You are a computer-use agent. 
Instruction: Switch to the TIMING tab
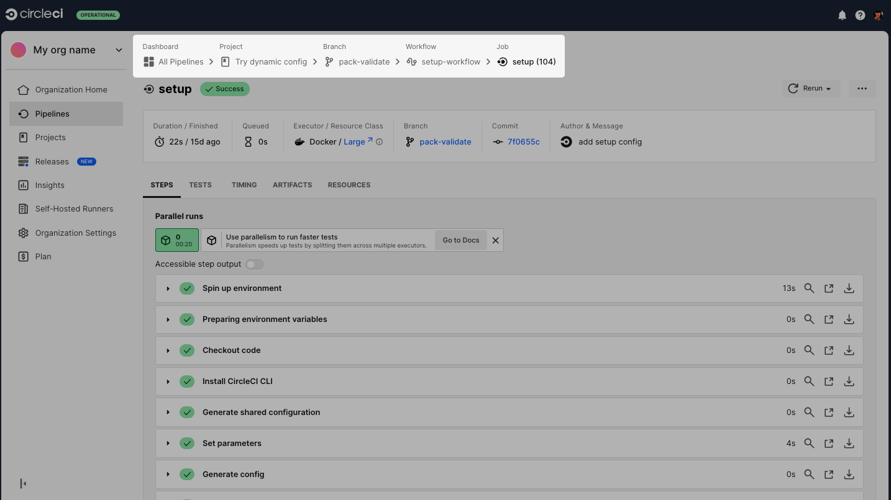pyautogui.click(x=244, y=185)
